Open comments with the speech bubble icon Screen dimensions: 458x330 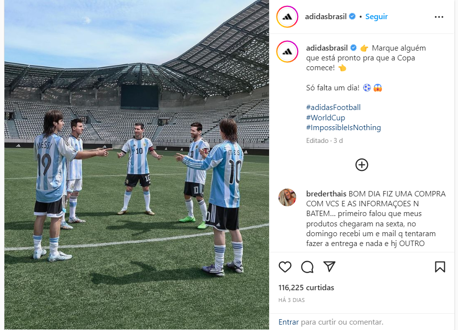tap(307, 267)
